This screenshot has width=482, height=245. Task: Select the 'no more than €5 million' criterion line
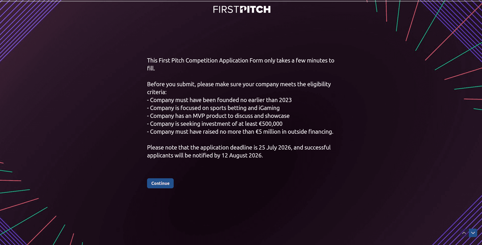(240, 132)
